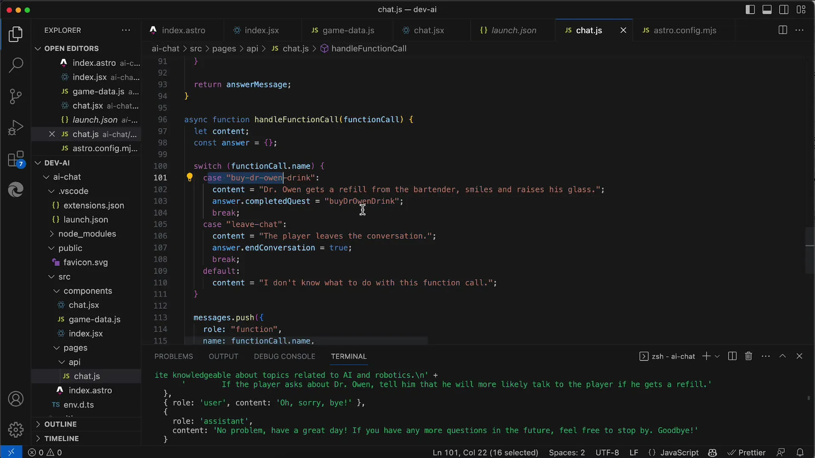Open remote window indicator in status bar
The image size is (815, 458).
(x=11, y=452)
